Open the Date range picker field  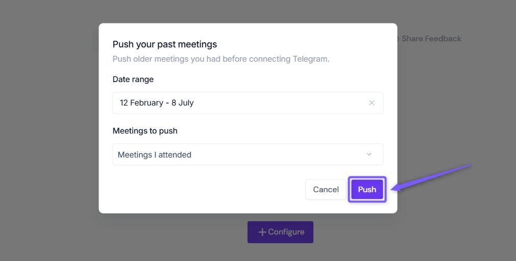pyautogui.click(x=248, y=103)
